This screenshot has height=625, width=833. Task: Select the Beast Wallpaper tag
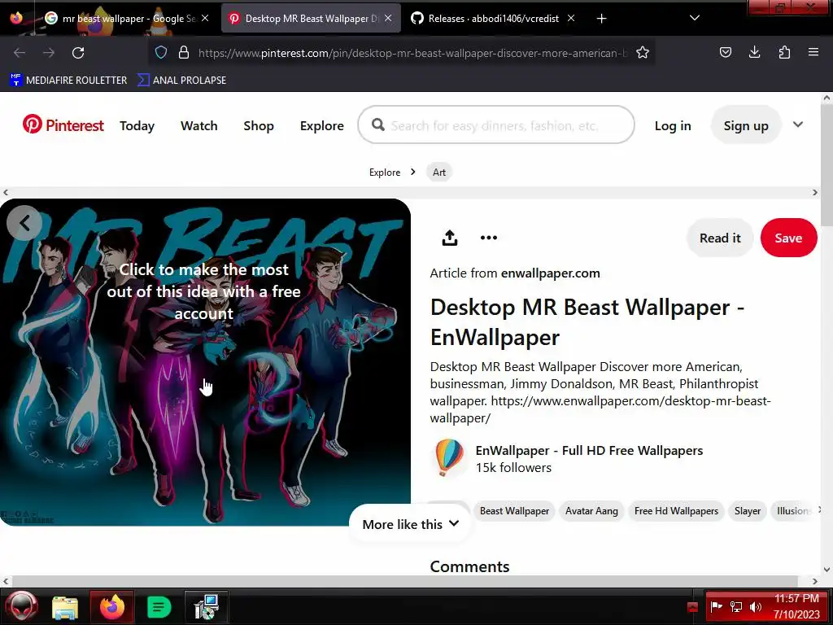pos(514,511)
